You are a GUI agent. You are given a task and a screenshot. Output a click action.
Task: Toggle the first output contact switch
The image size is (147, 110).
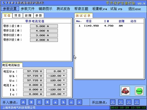113,102
